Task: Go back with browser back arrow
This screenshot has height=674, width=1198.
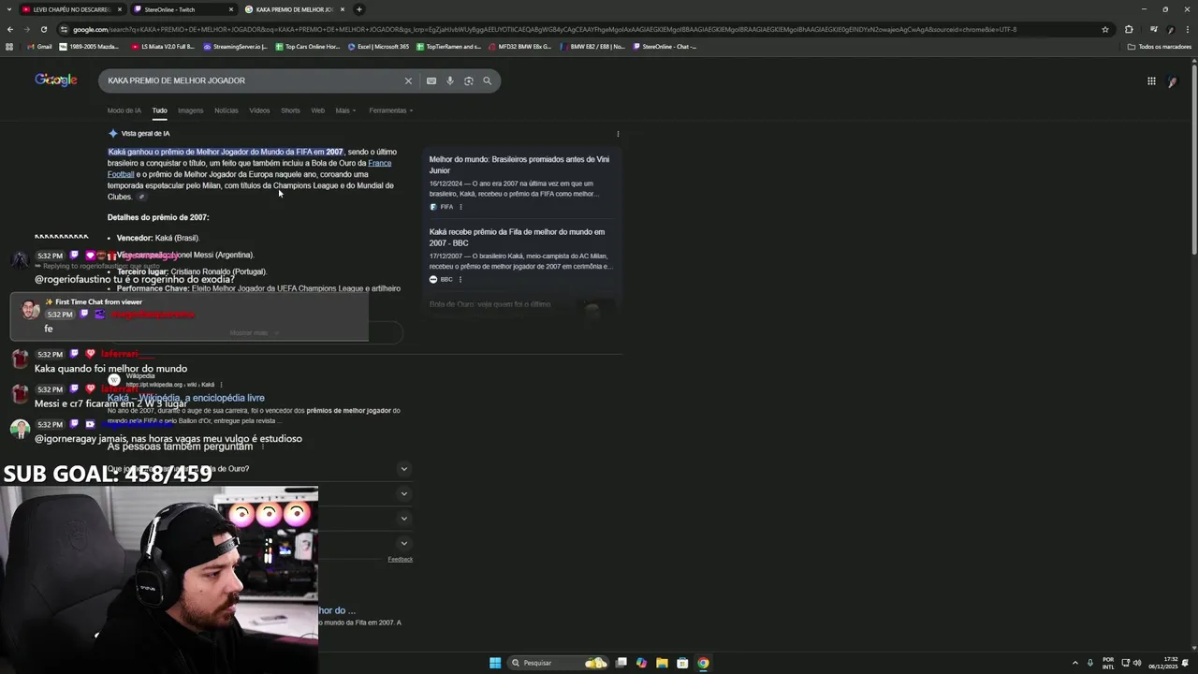Action: 10,29
